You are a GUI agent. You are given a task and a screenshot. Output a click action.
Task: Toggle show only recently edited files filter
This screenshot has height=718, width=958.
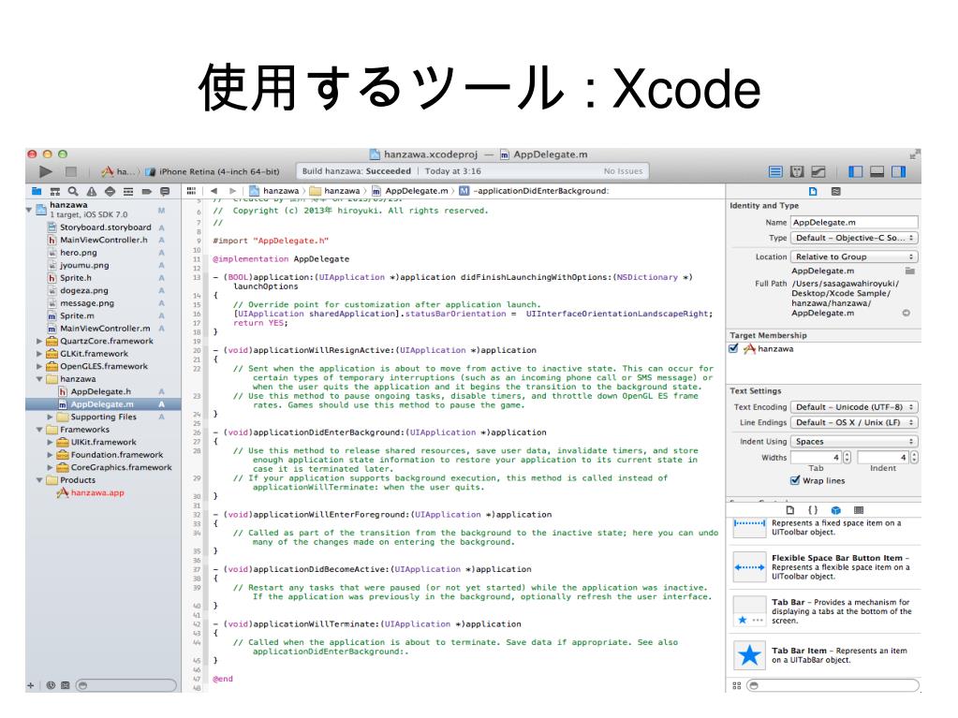coord(51,685)
